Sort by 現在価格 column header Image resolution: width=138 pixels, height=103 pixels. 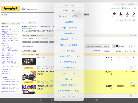pyautogui.click(x=107, y=51)
